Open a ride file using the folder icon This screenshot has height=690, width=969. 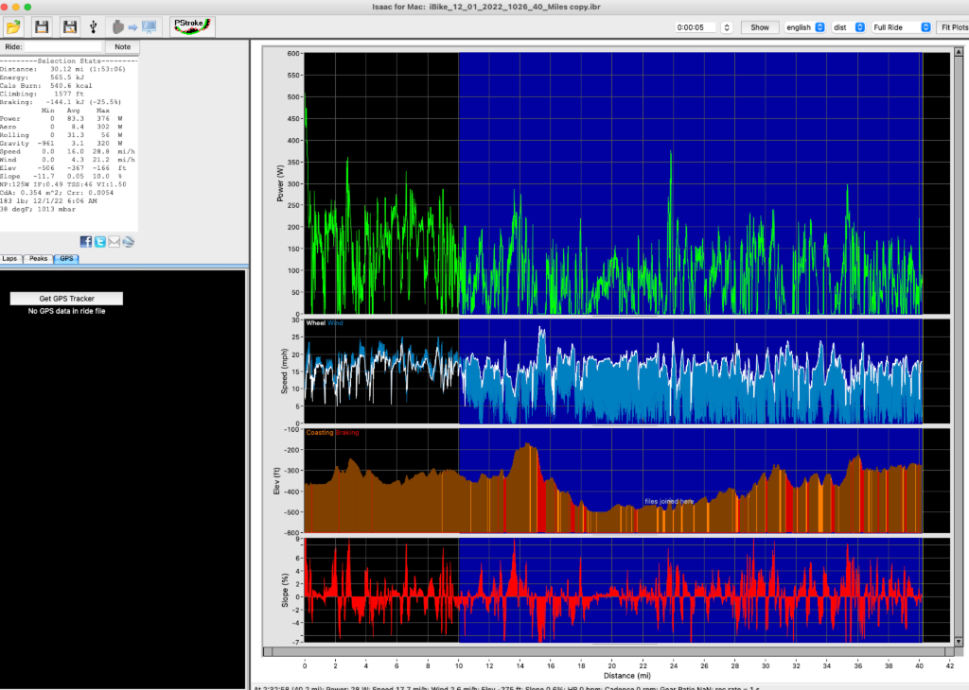click(x=14, y=26)
